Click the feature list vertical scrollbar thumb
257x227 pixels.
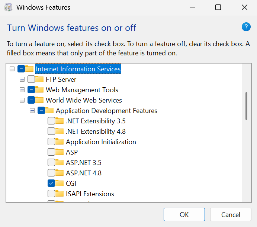click(246, 106)
